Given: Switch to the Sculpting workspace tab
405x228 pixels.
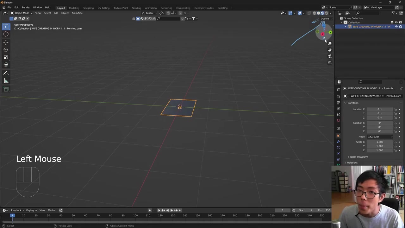Looking at the screenshot, I should point(88,8).
